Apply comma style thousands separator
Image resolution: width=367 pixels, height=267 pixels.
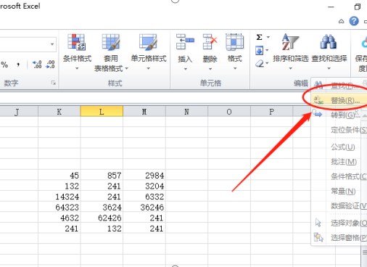click(x=18, y=65)
